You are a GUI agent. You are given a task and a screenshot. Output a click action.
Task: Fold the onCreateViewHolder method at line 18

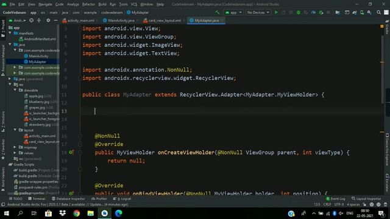point(80,153)
